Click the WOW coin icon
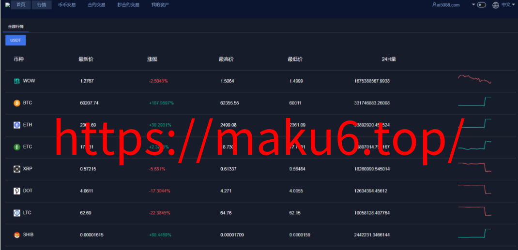This screenshot has height=250, width=518. click(17, 81)
